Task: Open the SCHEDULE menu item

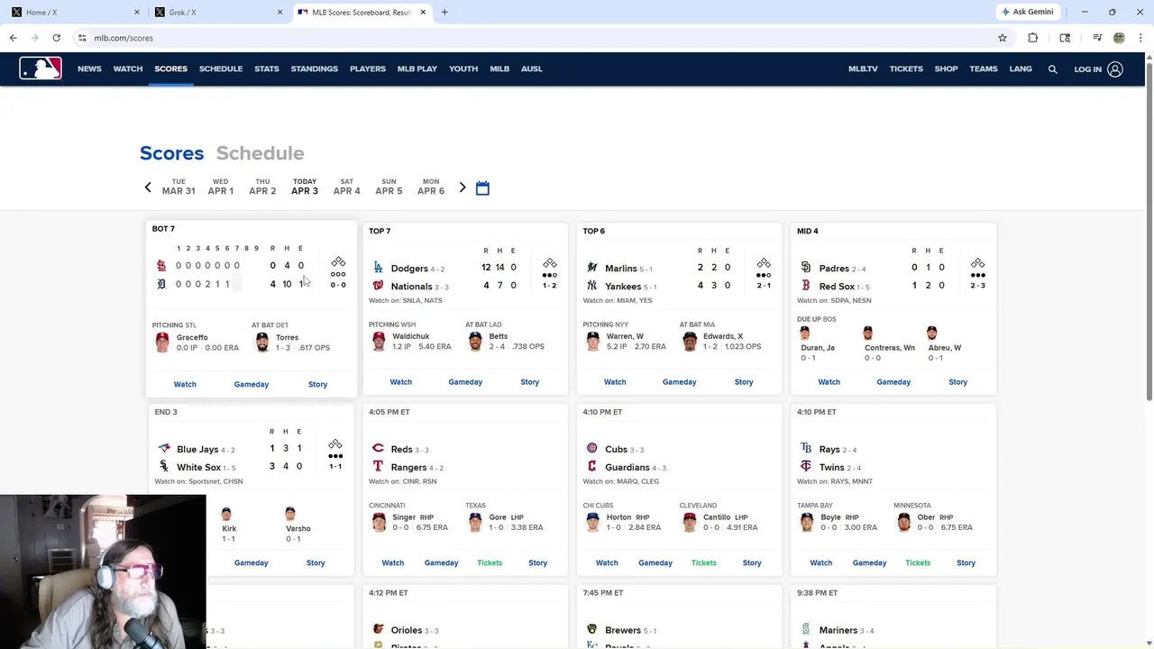Action: [x=221, y=69]
